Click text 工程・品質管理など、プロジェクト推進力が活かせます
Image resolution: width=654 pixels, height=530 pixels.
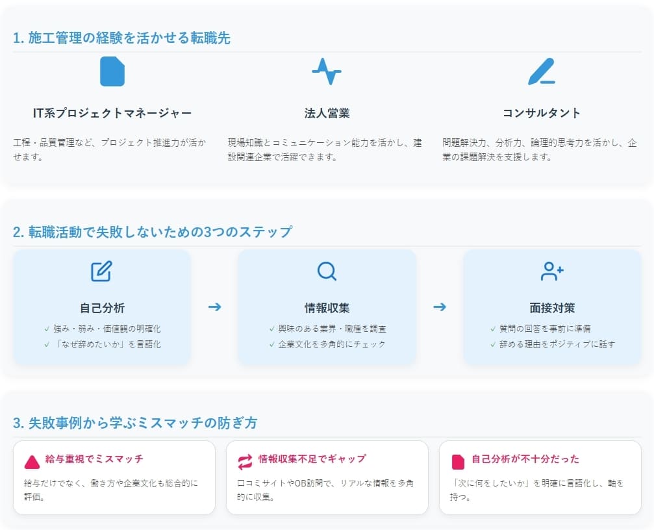110,149
